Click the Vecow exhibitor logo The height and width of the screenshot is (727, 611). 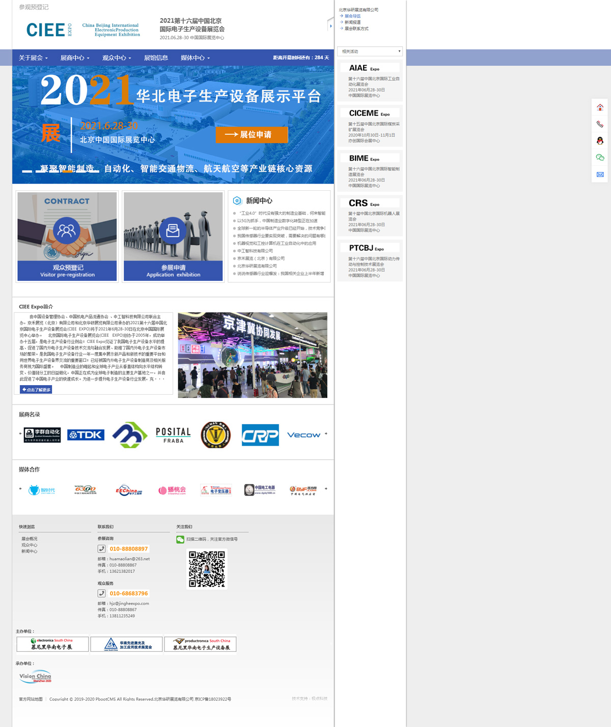(303, 435)
